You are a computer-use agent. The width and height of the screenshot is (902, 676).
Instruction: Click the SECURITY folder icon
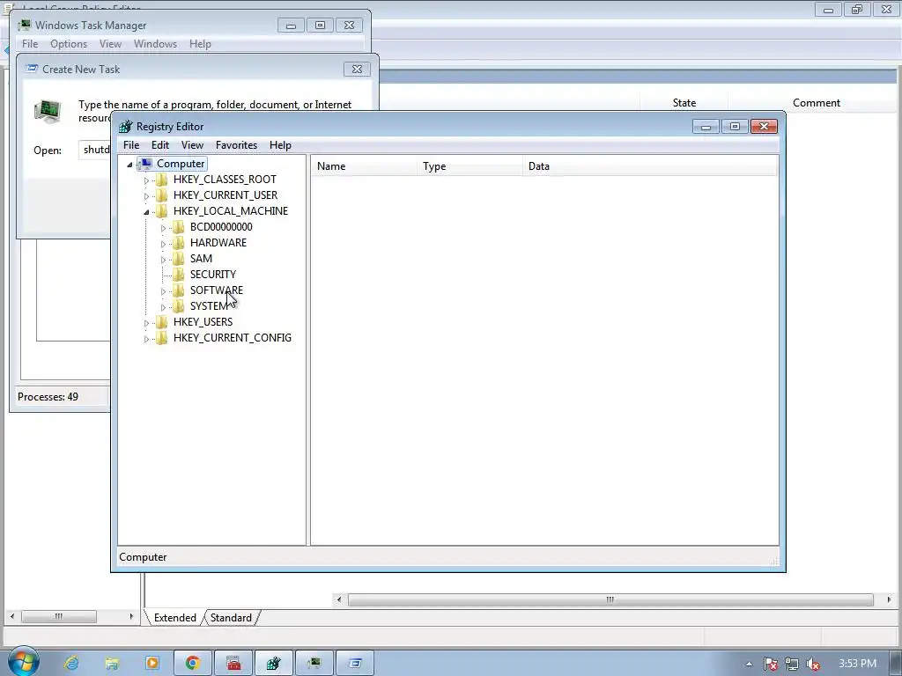(178, 275)
